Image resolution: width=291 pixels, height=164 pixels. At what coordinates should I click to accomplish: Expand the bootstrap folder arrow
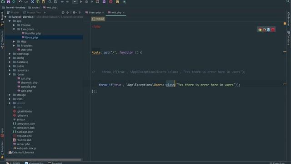(x=10, y=54)
